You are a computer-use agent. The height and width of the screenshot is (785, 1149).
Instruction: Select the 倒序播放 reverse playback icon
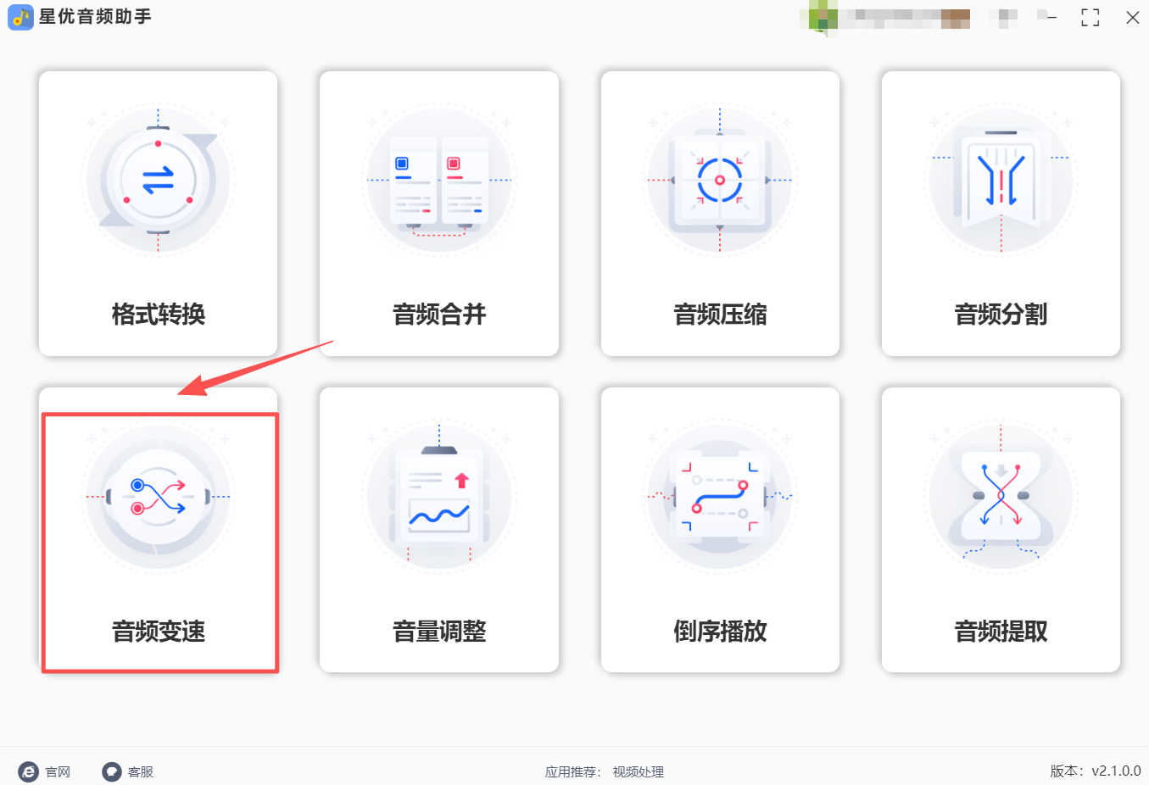coord(720,497)
